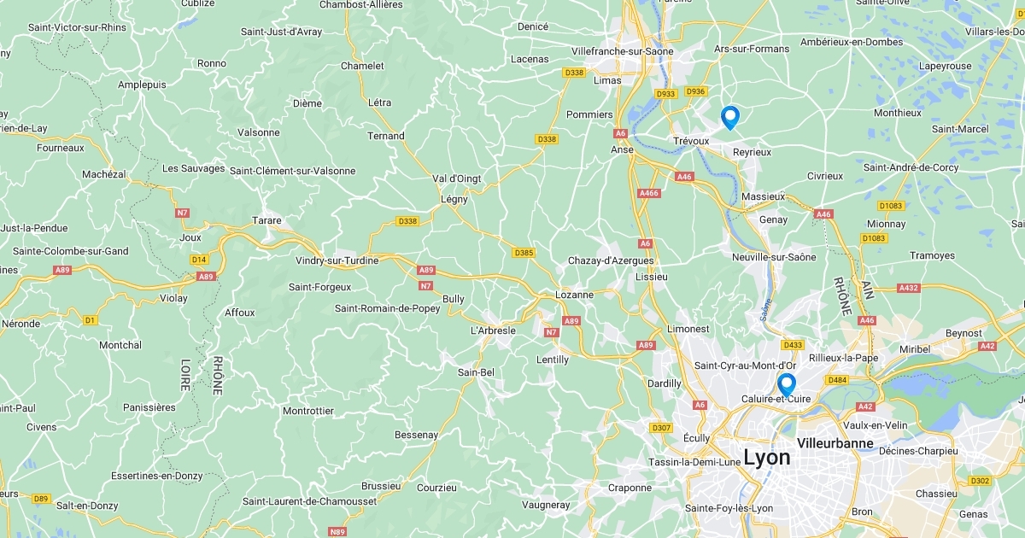The width and height of the screenshot is (1025, 538).
Task: Select the D484 road marker
Action: (x=836, y=379)
